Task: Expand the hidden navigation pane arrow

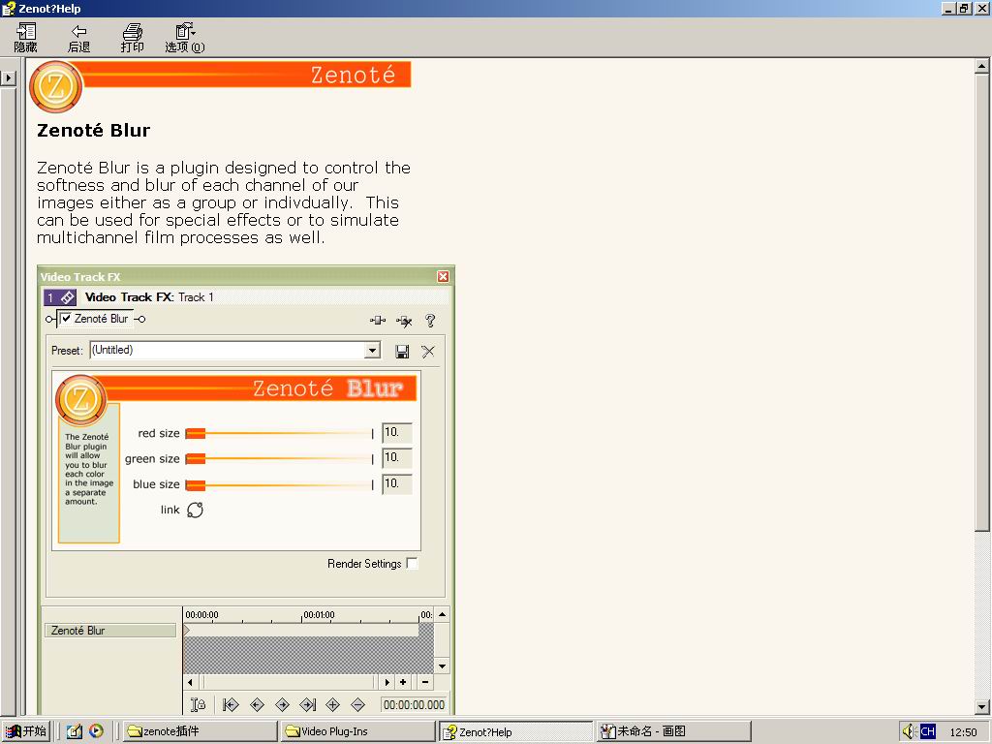Action: coord(8,77)
